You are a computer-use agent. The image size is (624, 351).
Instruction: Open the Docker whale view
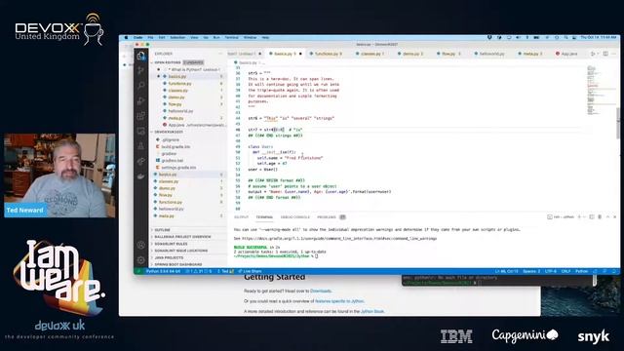pos(140,176)
